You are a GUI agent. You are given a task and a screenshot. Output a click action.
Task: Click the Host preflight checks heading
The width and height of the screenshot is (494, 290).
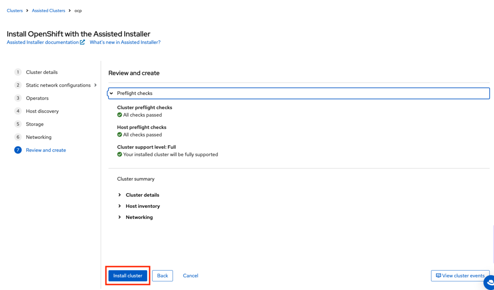click(x=142, y=127)
